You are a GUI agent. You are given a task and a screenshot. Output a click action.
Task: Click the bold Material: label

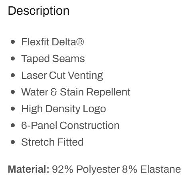coord(29,169)
